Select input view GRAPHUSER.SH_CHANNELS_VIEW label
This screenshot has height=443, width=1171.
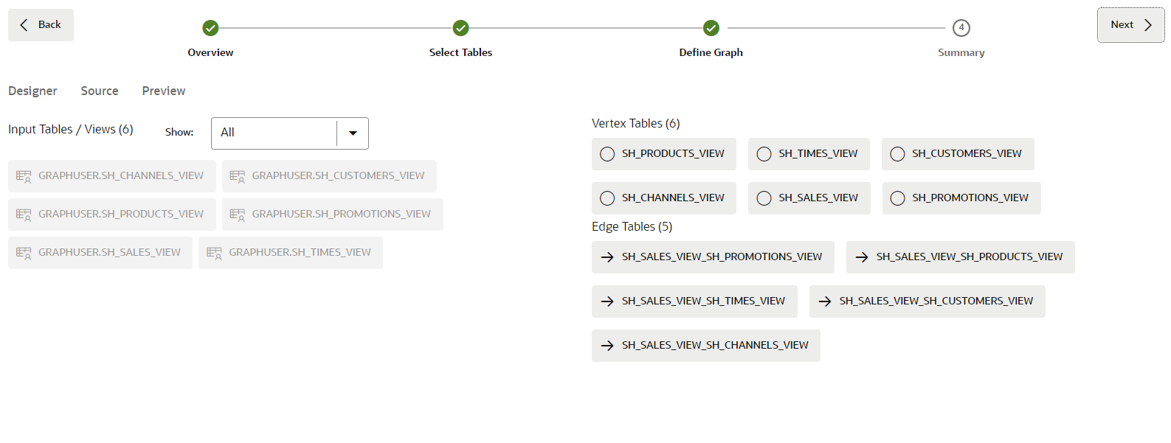click(121, 175)
